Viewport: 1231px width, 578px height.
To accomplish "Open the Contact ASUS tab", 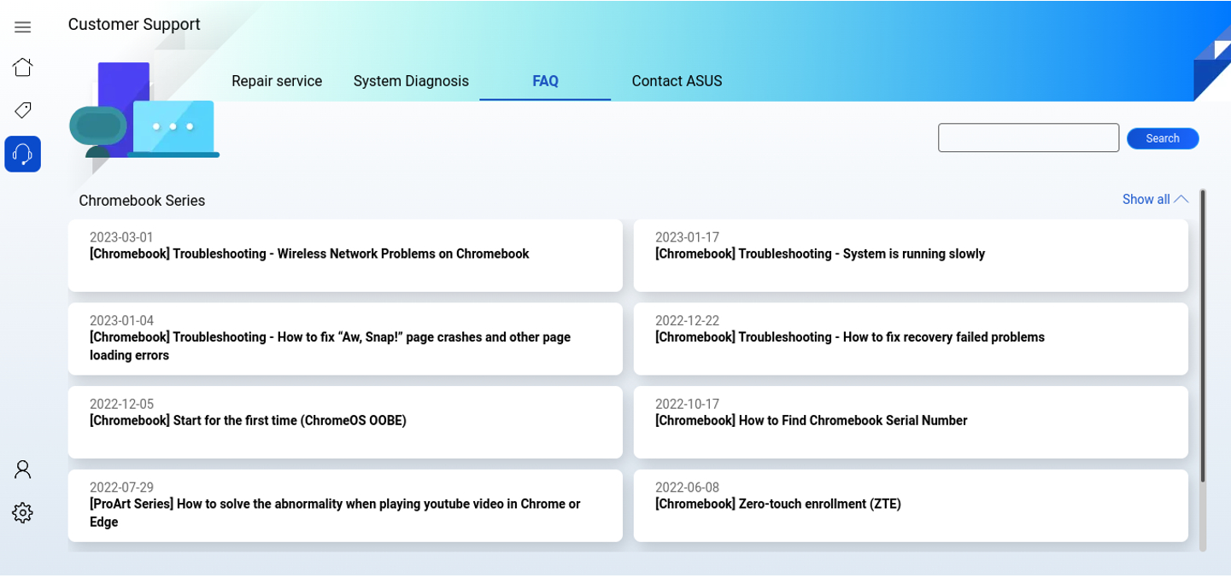I will tap(677, 81).
